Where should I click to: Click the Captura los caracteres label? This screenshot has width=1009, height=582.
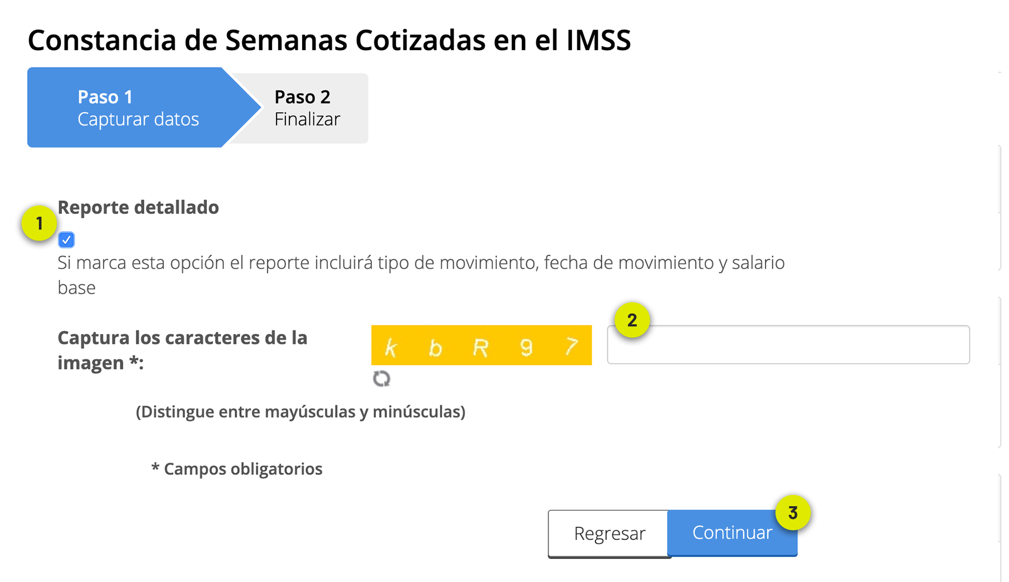(182, 350)
